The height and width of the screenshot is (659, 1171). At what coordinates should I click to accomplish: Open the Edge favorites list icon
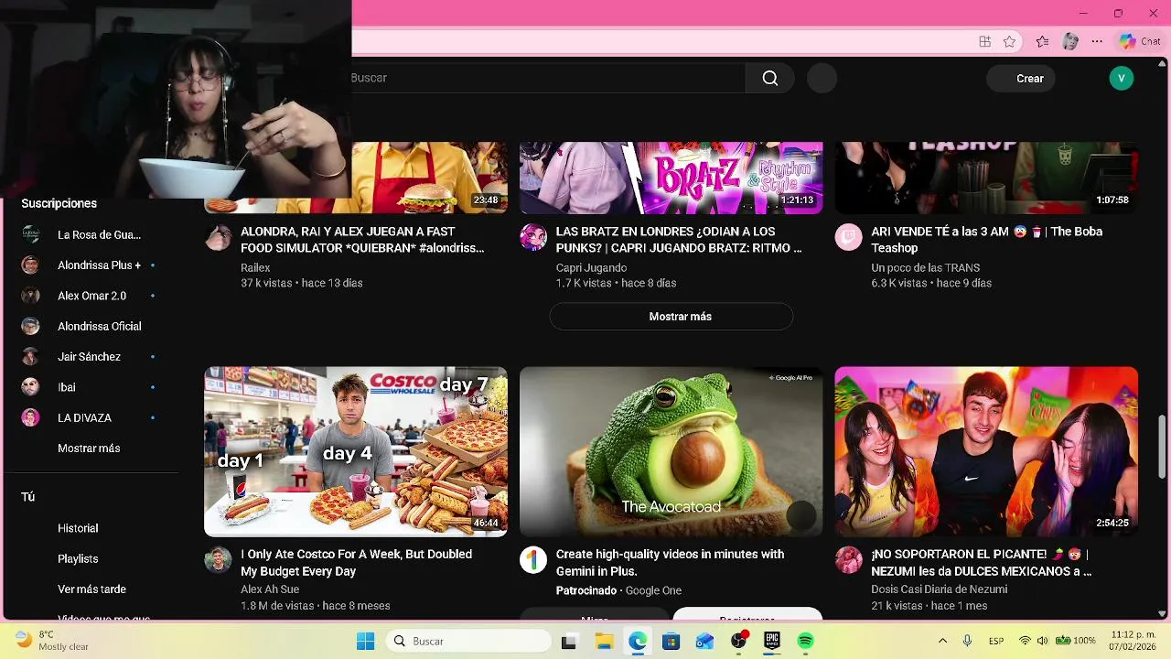click(1042, 41)
